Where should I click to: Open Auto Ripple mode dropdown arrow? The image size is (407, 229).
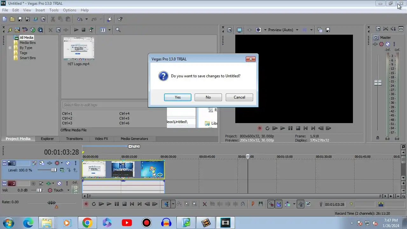294,204
